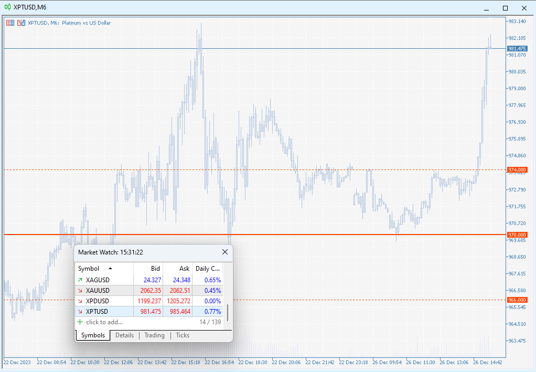The width and height of the screenshot is (536, 372).
Task: Click XPDUSD bid price 1199.237
Action: click(x=149, y=301)
